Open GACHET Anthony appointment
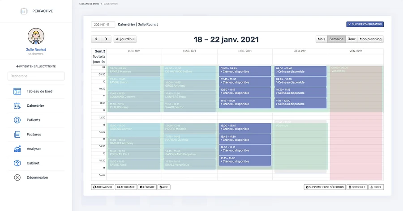The width and height of the screenshot is (403, 211). click(x=134, y=143)
